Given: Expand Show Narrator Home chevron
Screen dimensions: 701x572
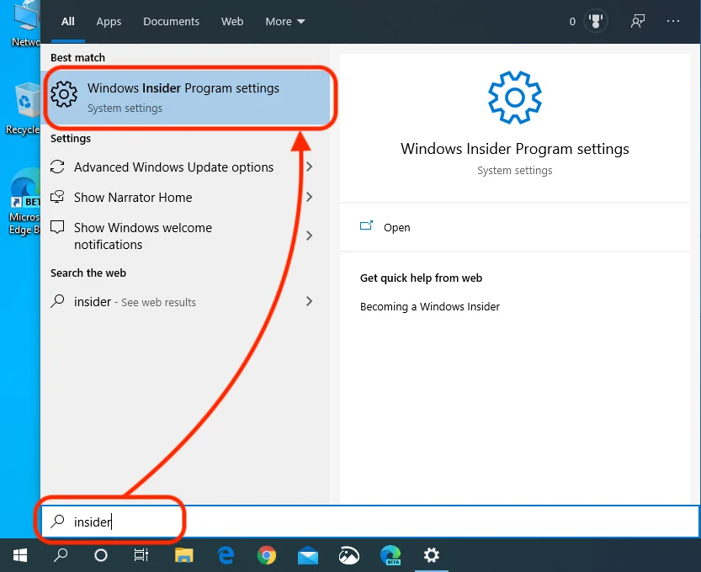Looking at the screenshot, I should [309, 197].
